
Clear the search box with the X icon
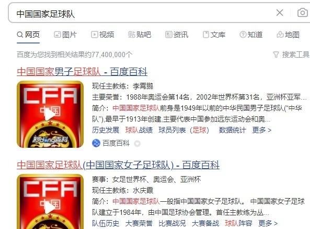click(280, 13)
